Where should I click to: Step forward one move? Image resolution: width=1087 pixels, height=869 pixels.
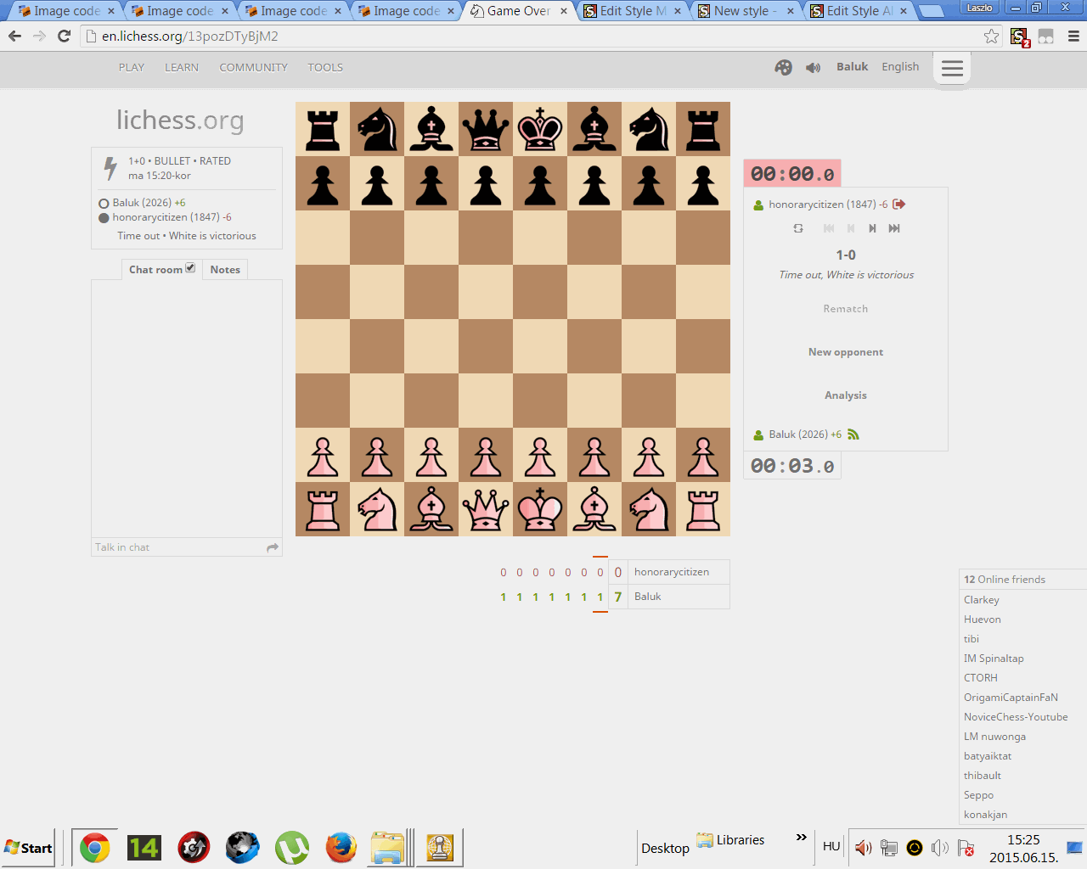pos(872,228)
